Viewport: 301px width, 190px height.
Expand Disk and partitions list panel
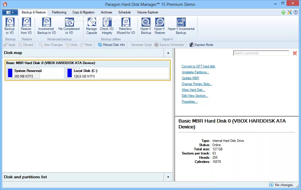coord(168,177)
